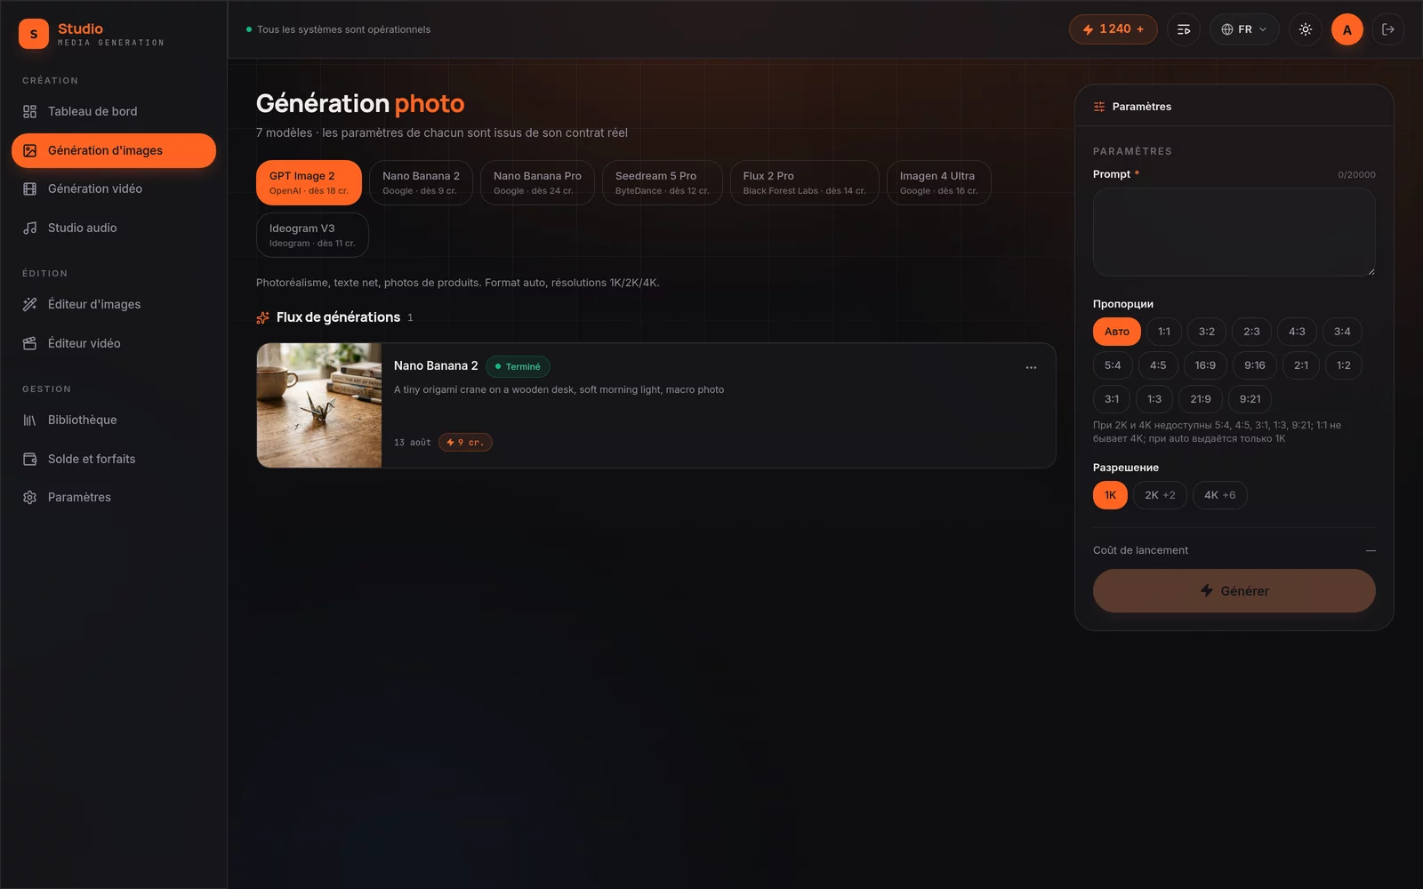Select the 5:4 aspect ratio
The width and height of the screenshot is (1423, 889).
pos(1113,365)
